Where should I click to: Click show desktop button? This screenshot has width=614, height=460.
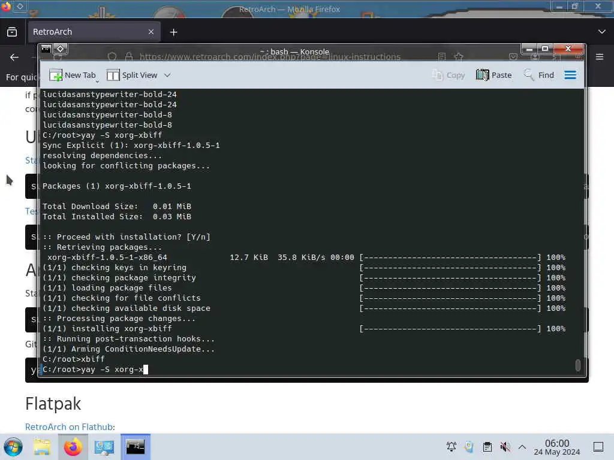(x=598, y=447)
